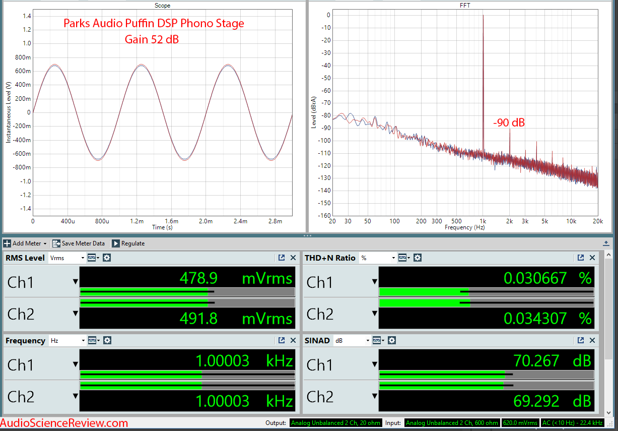Close the Frequency meter panel
Image resolution: width=618 pixels, height=431 pixels.
(293, 340)
